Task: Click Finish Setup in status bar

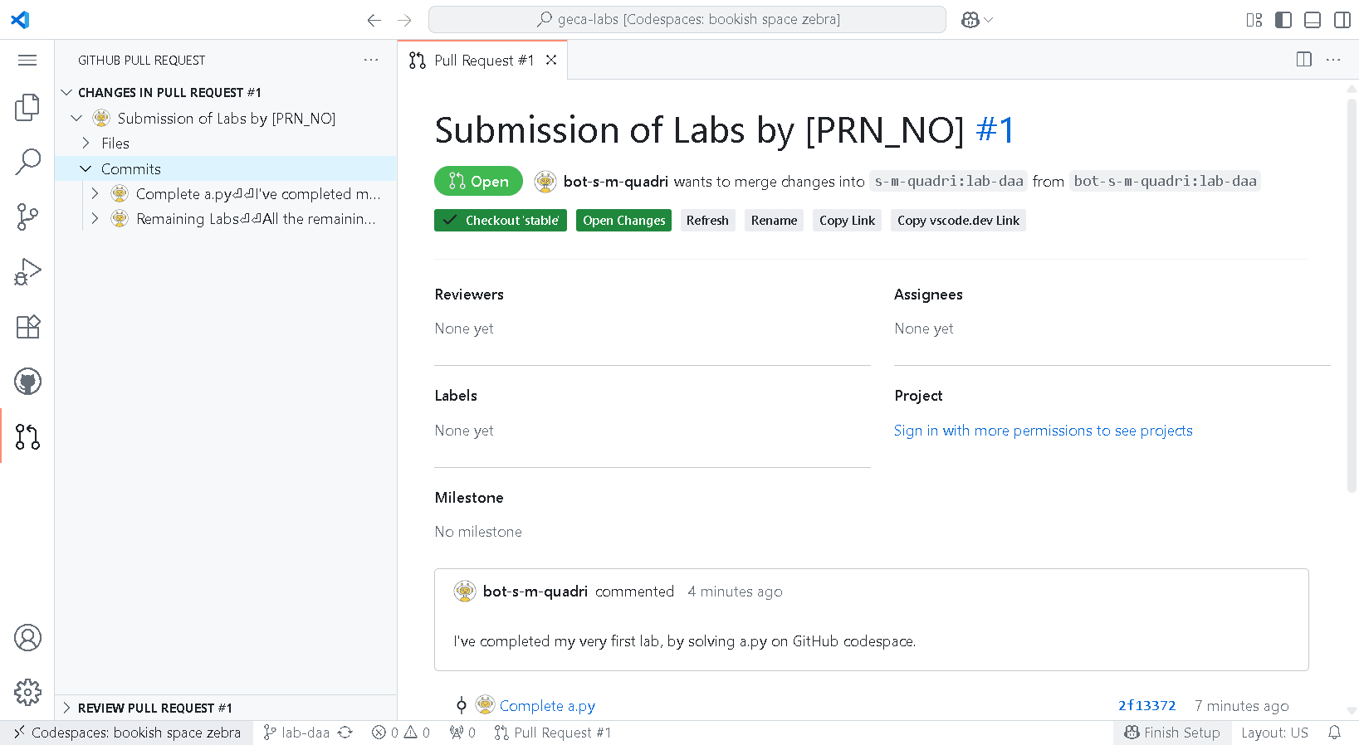Action: coord(1172,733)
